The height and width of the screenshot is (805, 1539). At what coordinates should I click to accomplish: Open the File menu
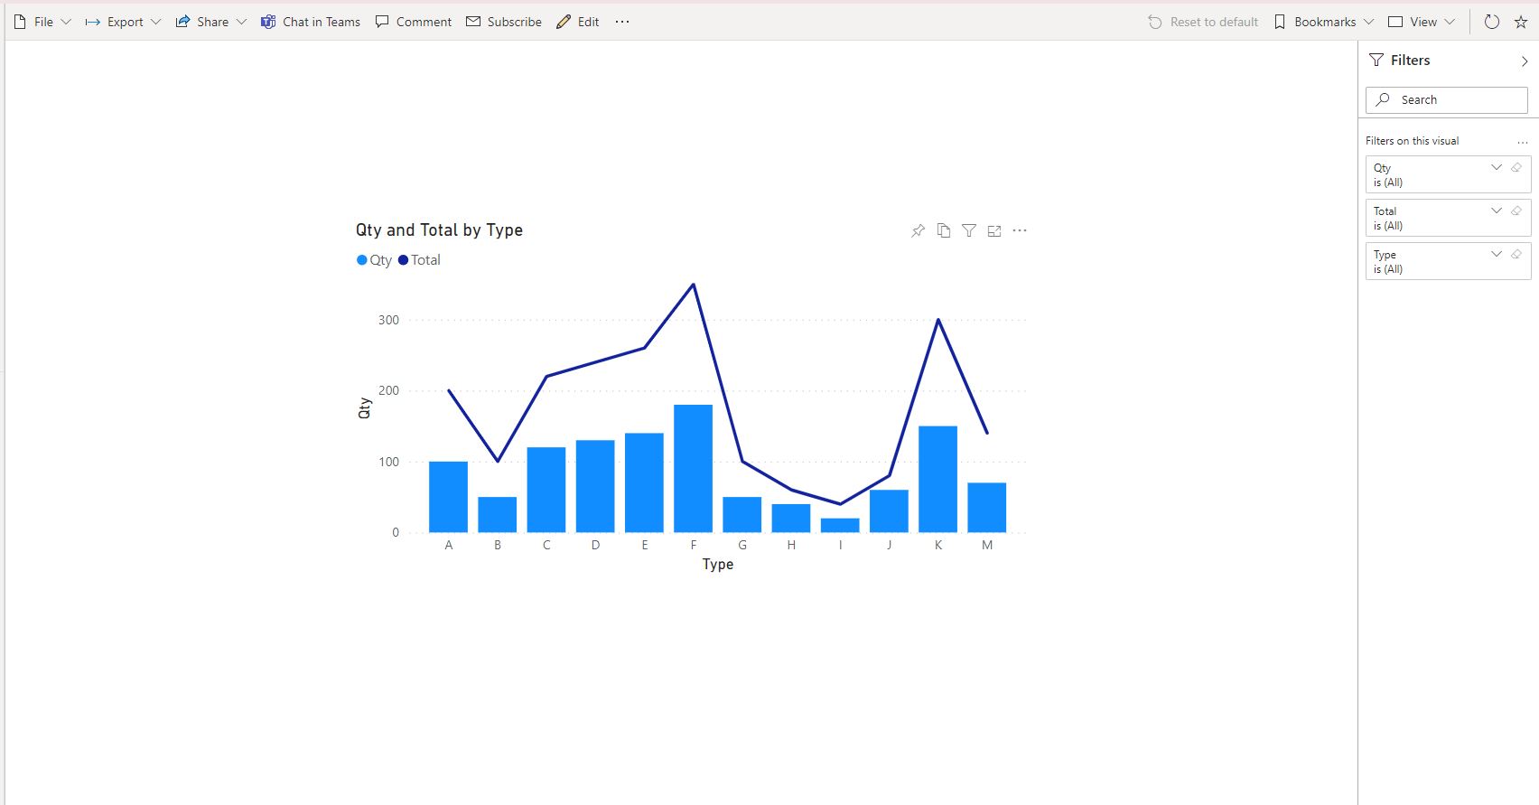(x=42, y=22)
